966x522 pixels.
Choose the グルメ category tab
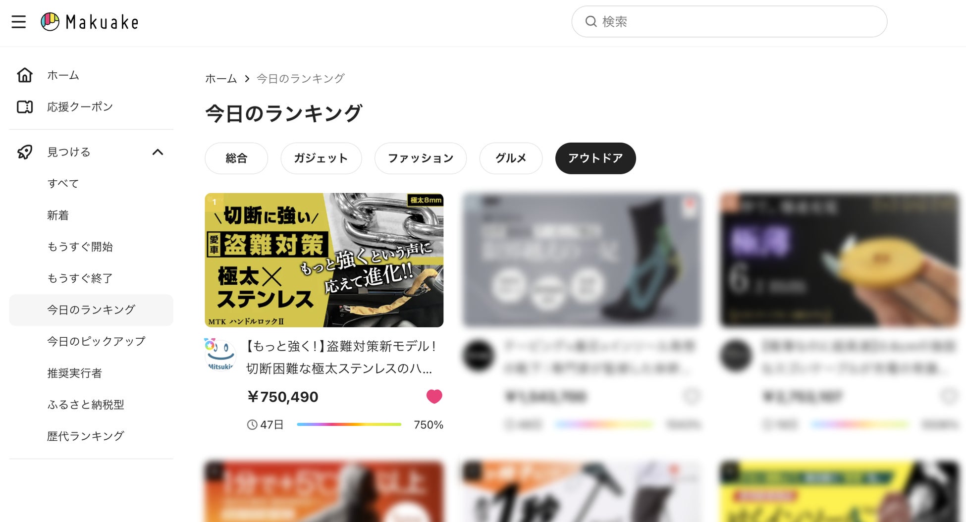511,158
